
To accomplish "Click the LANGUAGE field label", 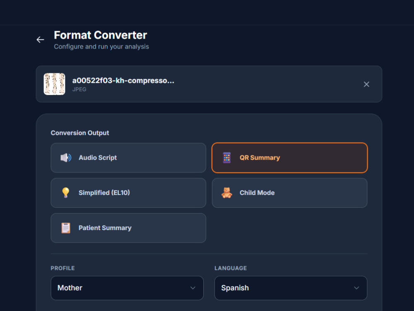I will pos(231,268).
